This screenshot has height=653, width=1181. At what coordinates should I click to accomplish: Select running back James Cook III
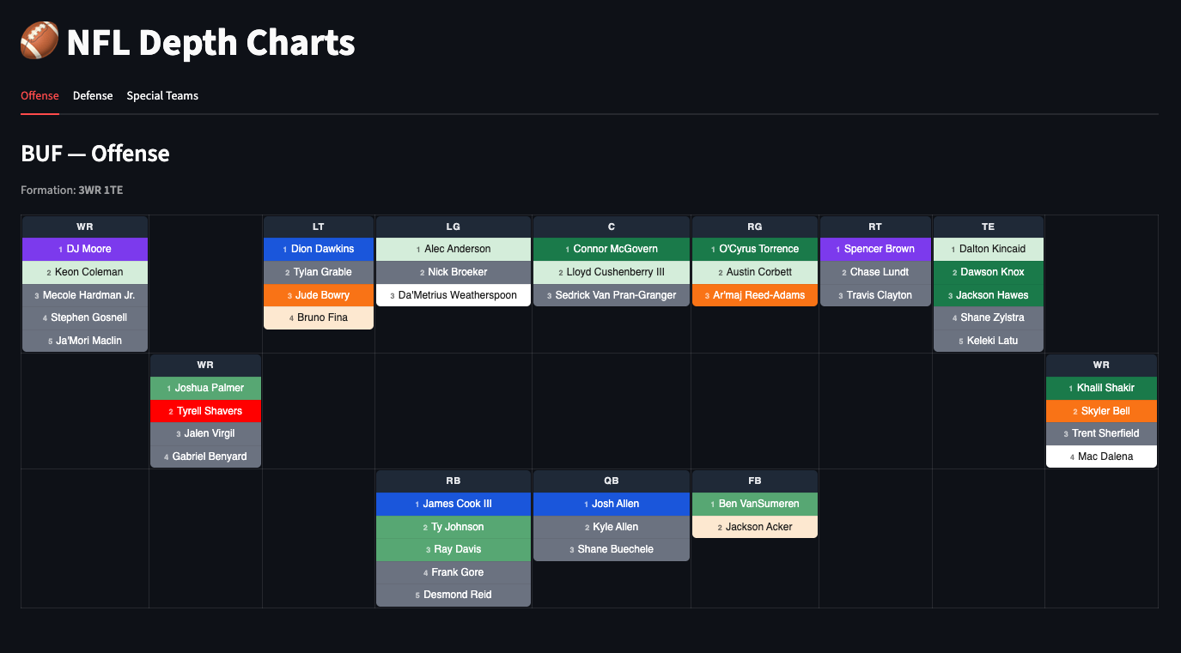[x=454, y=505]
